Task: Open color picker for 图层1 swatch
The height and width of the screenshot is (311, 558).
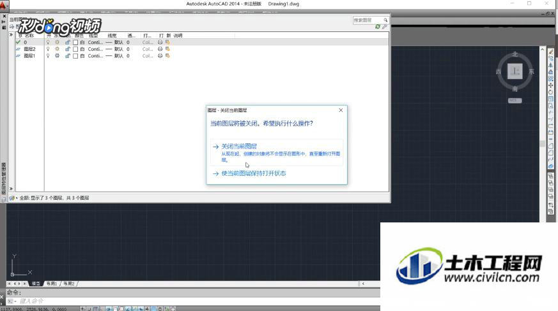Action: [x=75, y=55]
